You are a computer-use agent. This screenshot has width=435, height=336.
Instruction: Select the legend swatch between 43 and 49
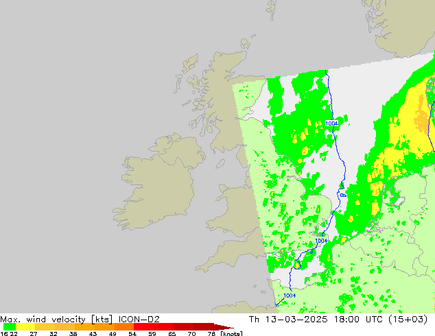click(104, 327)
